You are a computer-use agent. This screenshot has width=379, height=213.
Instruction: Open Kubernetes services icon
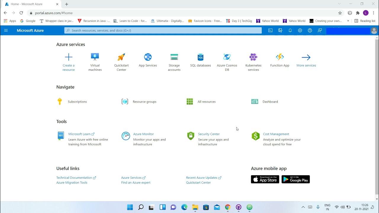pyautogui.click(x=253, y=57)
